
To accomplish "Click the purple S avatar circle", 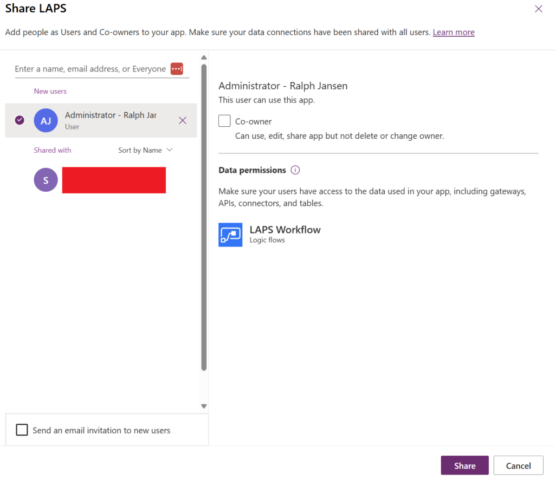I will (x=46, y=180).
